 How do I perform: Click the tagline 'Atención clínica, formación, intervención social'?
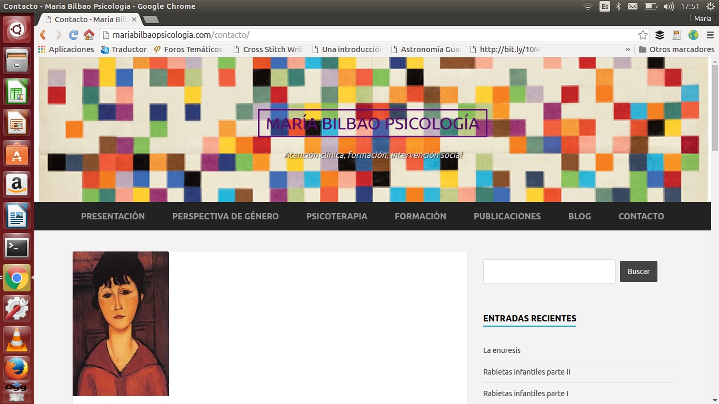pos(373,155)
